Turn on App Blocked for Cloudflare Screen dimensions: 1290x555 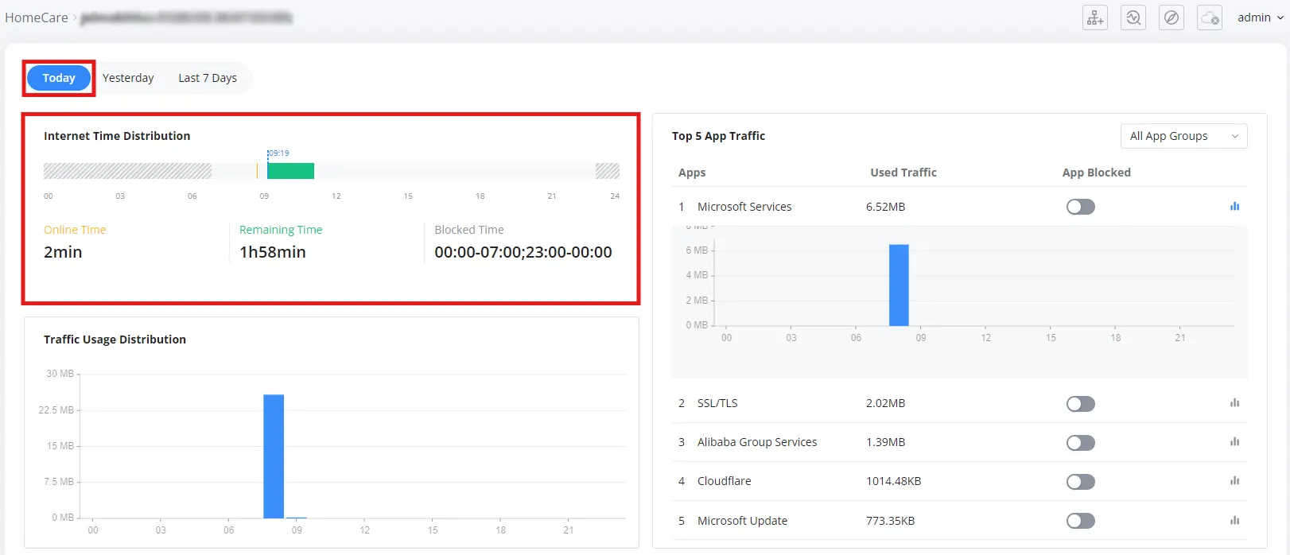point(1080,482)
